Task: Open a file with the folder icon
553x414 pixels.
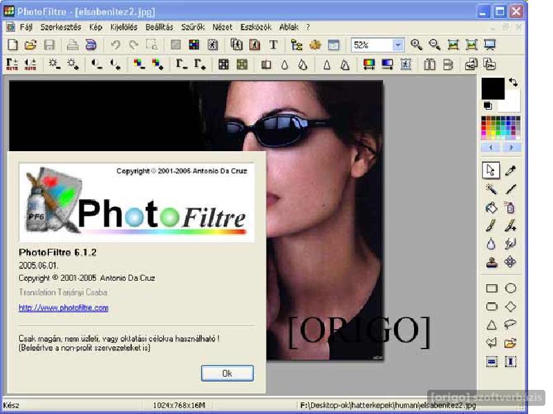Action: (x=30, y=45)
